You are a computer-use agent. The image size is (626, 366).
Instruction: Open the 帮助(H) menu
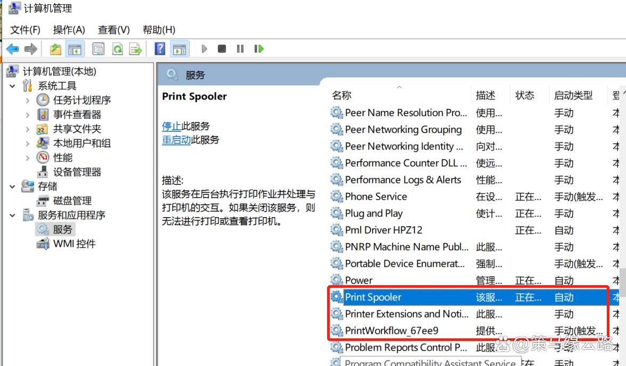[159, 30]
